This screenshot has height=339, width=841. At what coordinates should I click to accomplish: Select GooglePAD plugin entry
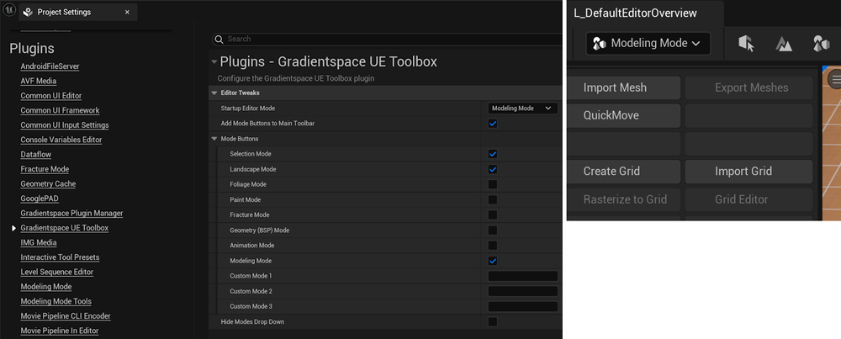40,199
